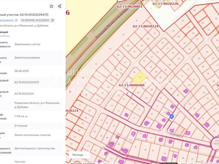
Task: Select the quarter value 62:15:0020224 in panel
Action: [x=24, y=94]
